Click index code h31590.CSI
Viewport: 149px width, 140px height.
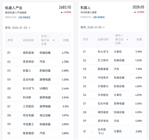86,17
